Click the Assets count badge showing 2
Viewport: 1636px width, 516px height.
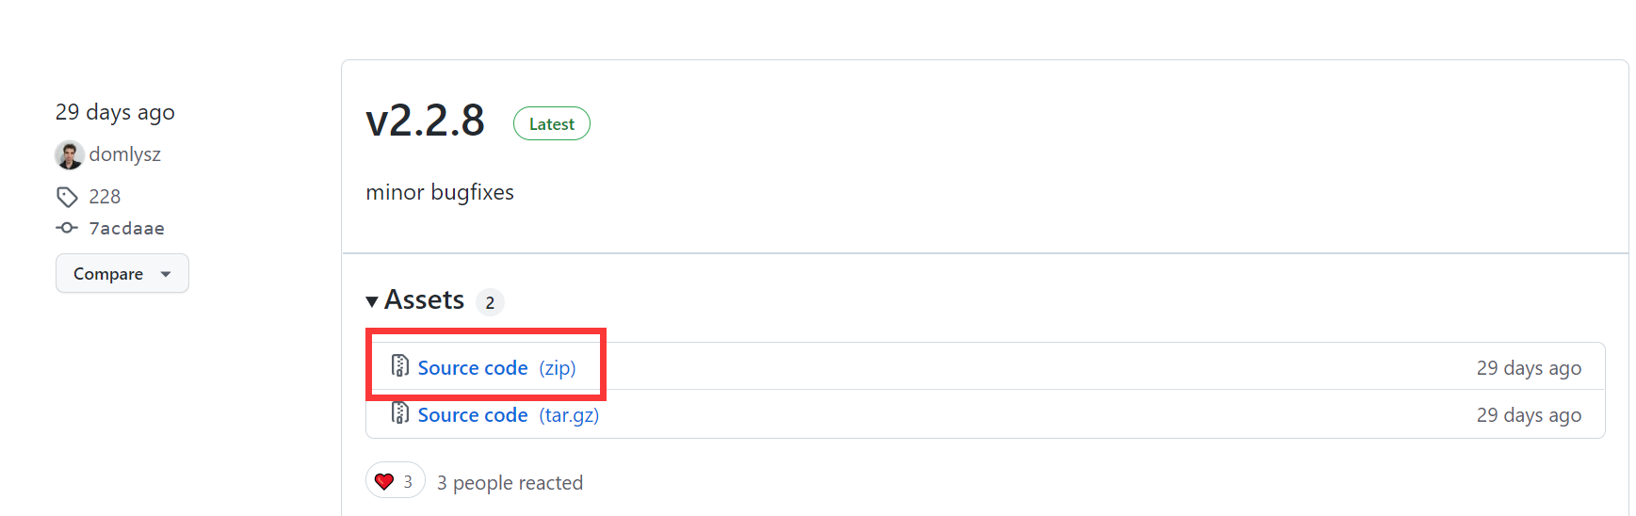point(490,302)
